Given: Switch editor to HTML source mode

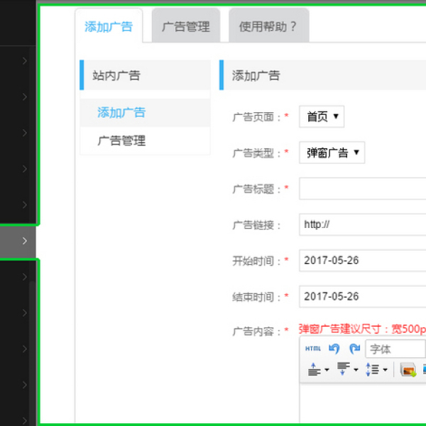Looking at the screenshot, I should pyautogui.click(x=313, y=349).
